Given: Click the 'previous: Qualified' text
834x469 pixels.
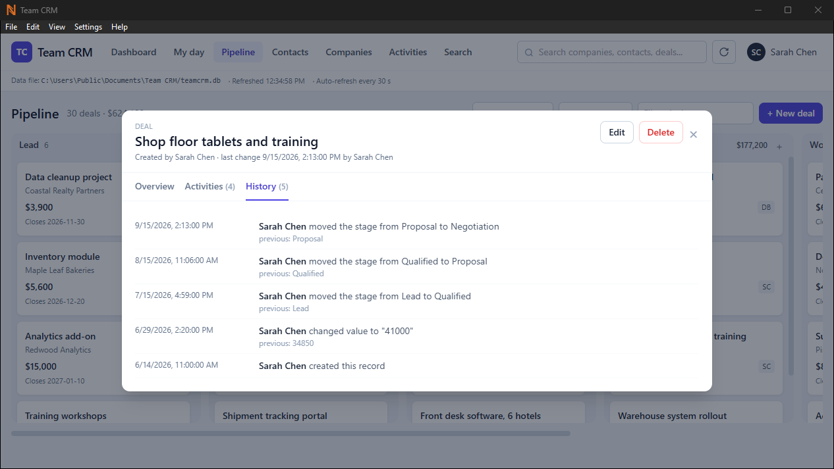Looking at the screenshot, I should pyautogui.click(x=291, y=274).
